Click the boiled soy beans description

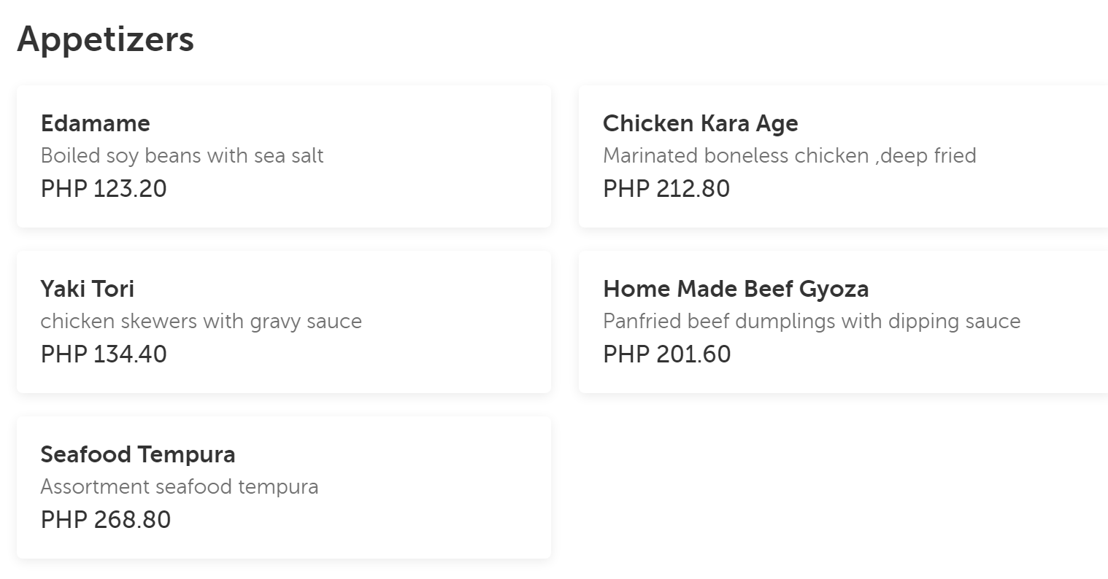tap(182, 156)
